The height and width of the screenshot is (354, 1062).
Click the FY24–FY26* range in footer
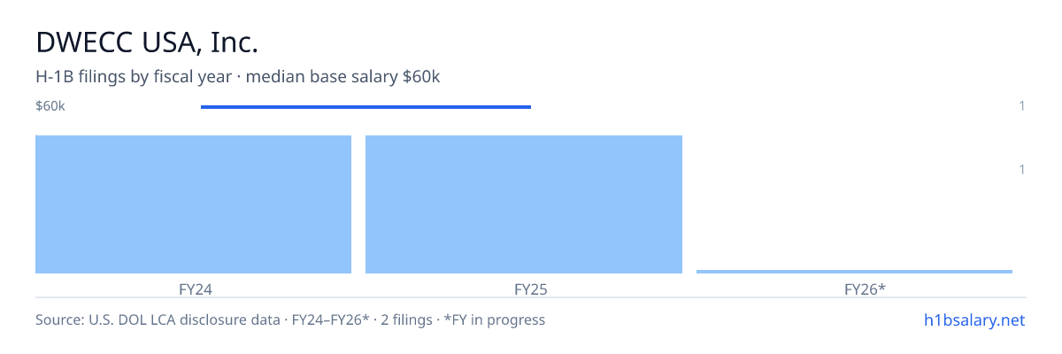[x=330, y=319]
